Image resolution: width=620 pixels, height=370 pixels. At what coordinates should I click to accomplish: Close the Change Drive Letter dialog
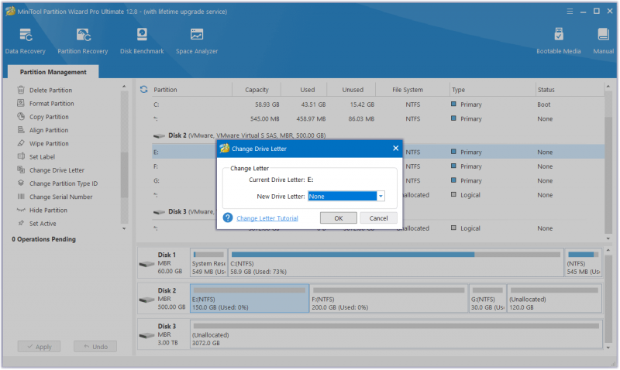click(395, 148)
